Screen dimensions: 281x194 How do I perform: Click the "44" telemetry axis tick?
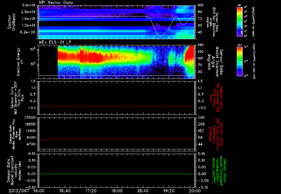(200, 144)
